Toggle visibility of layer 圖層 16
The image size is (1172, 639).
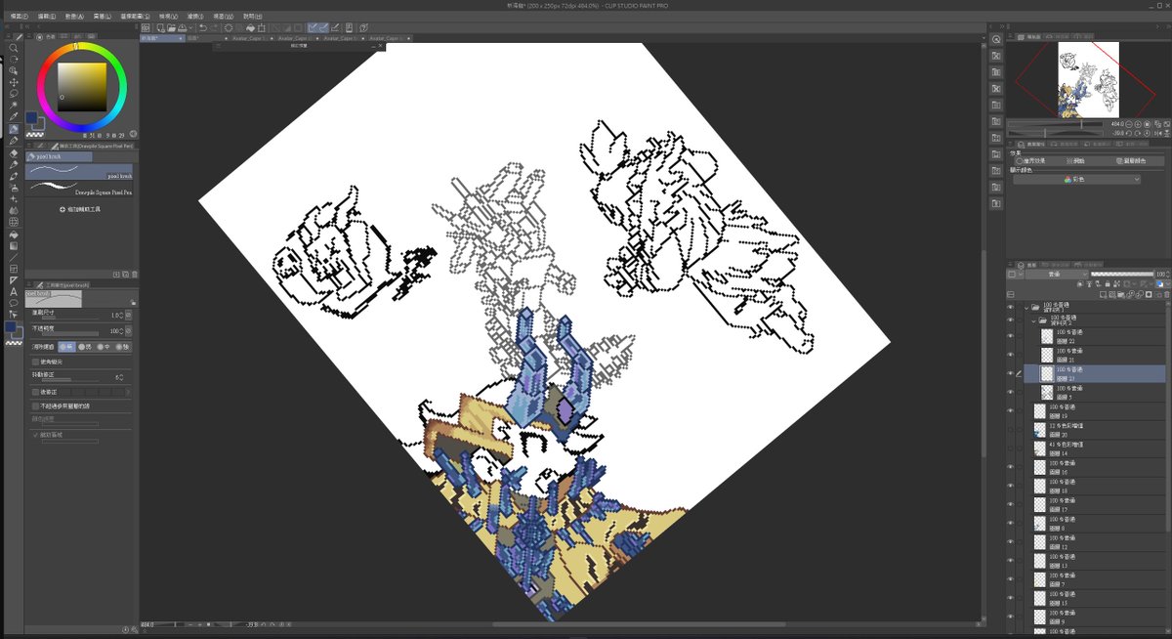[x=1011, y=467]
